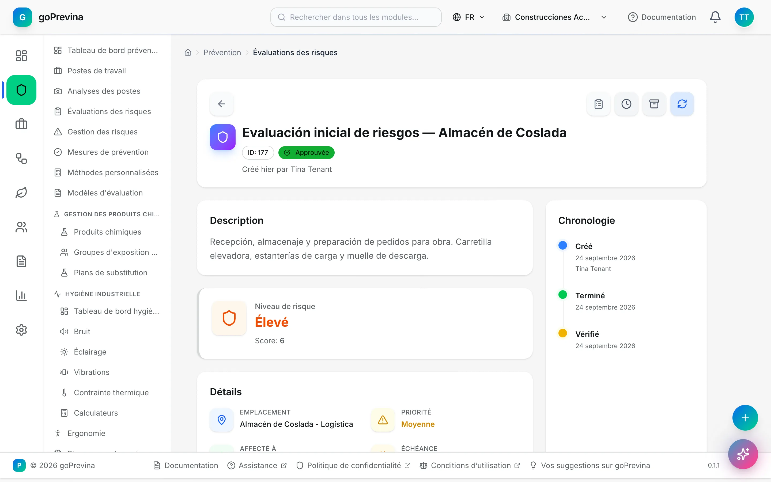Focus the Rechercher dans tous les modules field
Screen dimensions: 771x482
click(356, 17)
